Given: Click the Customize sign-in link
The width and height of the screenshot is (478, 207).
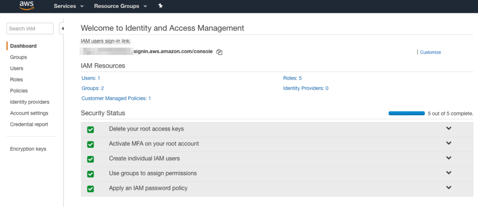Looking at the screenshot, I should (x=430, y=52).
